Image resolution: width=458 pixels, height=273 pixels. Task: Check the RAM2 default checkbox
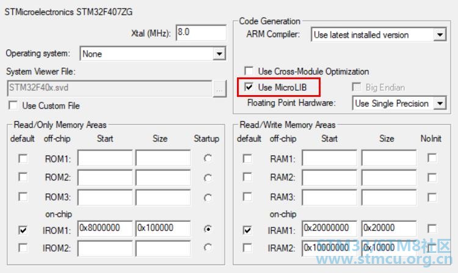click(x=247, y=177)
